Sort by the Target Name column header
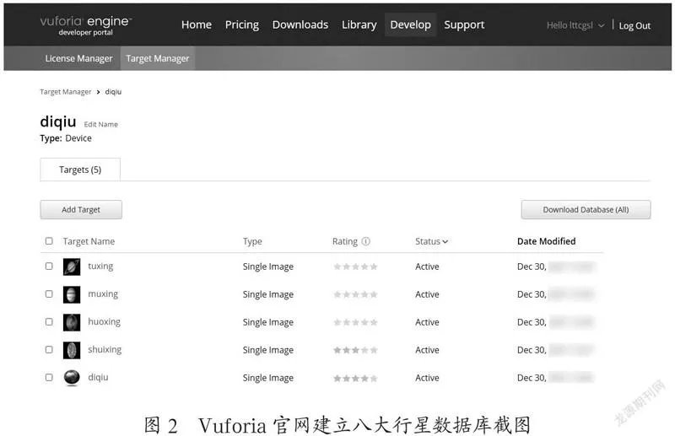The image size is (675, 436). [89, 241]
